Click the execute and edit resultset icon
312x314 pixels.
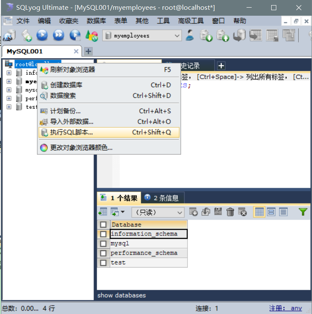[x=75, y=35]
